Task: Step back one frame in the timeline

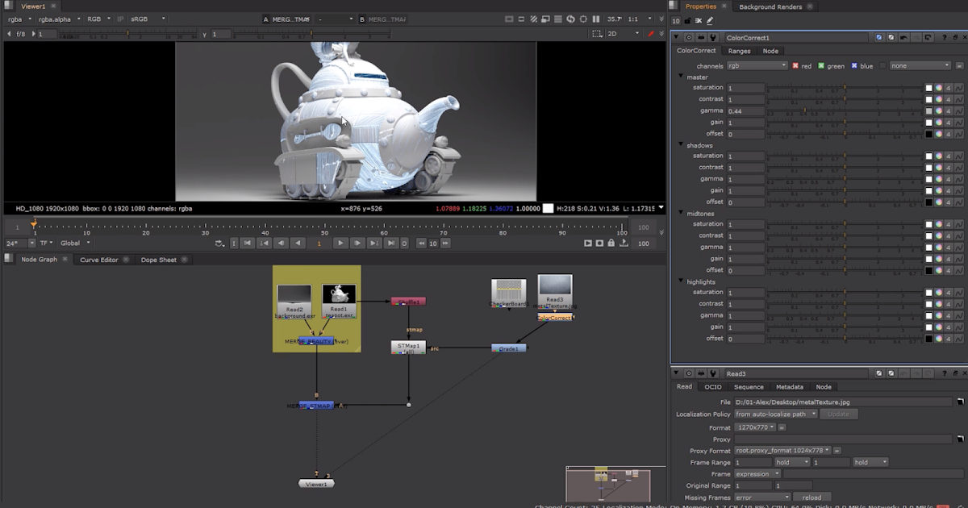Action: [281, 243]
